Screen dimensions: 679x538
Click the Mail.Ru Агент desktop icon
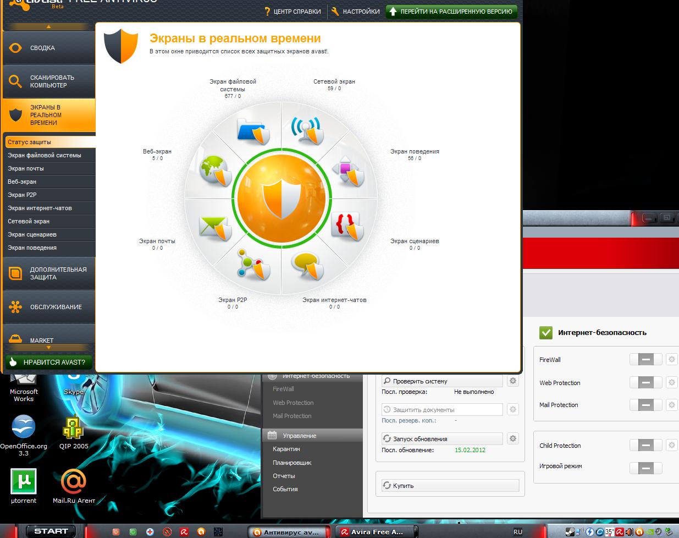(x=74, y=486)
